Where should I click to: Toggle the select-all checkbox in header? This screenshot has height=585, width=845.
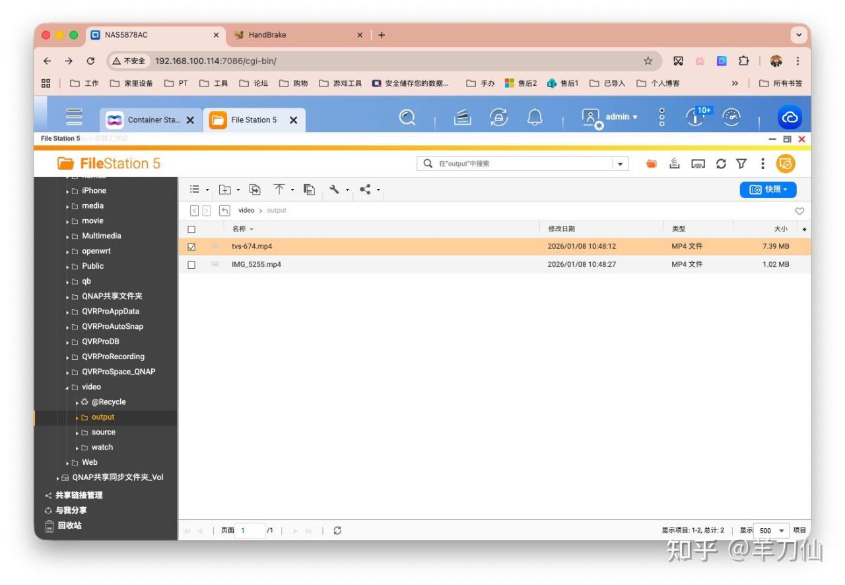pos(191,229)
